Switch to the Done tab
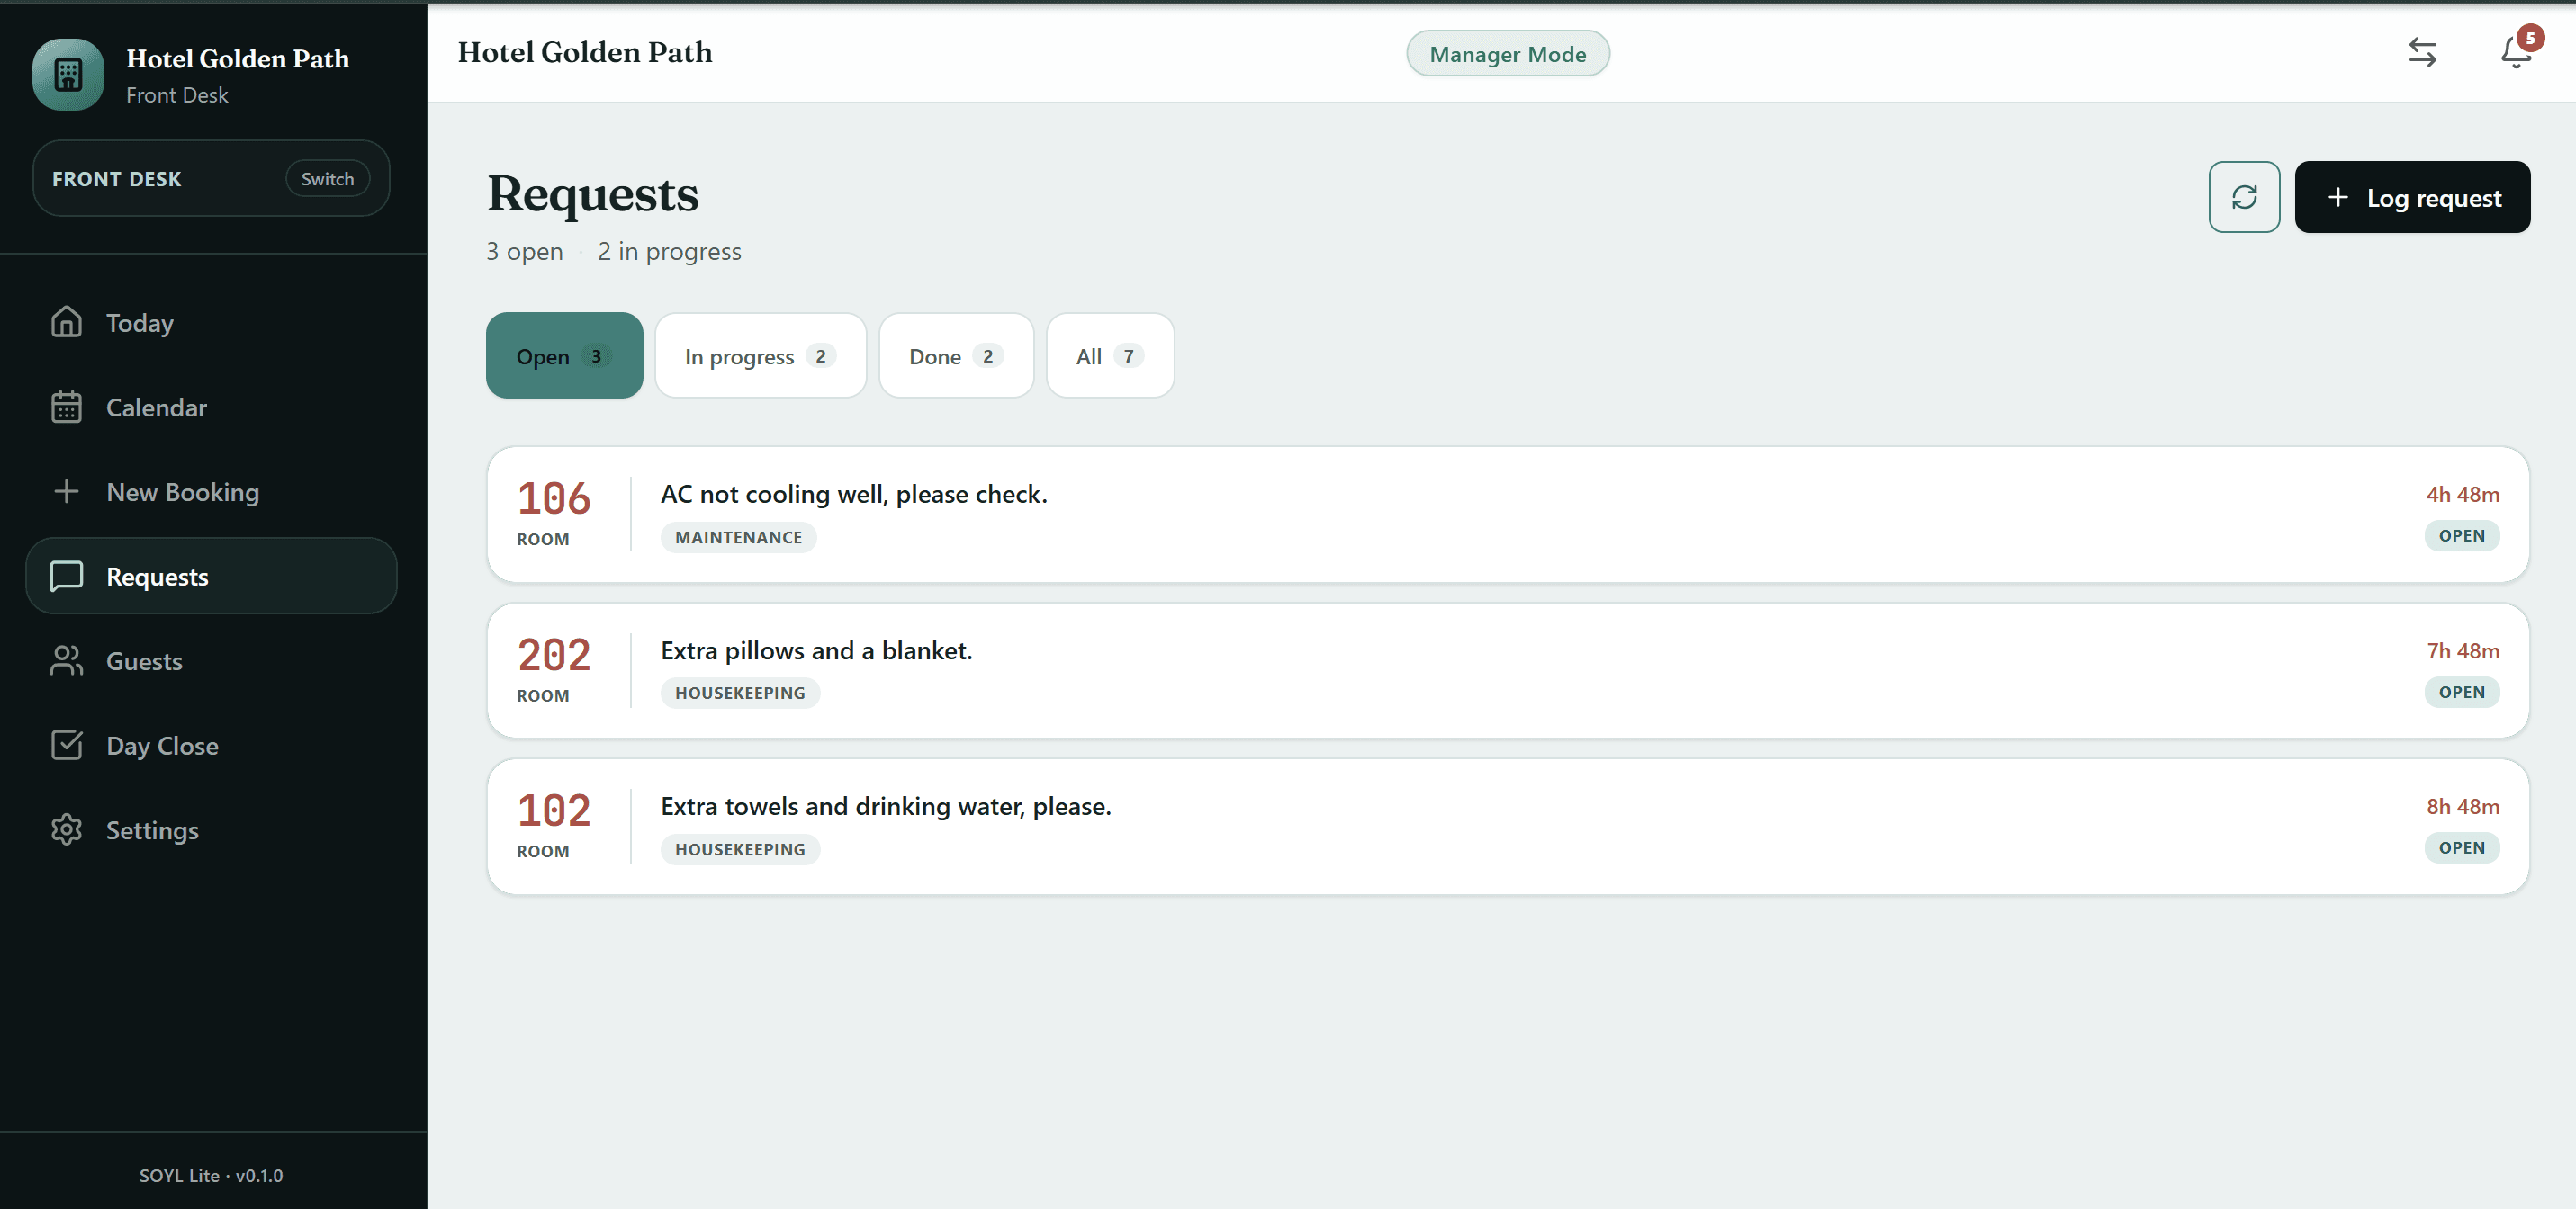The width and height of the screenshot is (2576, 1209). [x=955, y=355]
